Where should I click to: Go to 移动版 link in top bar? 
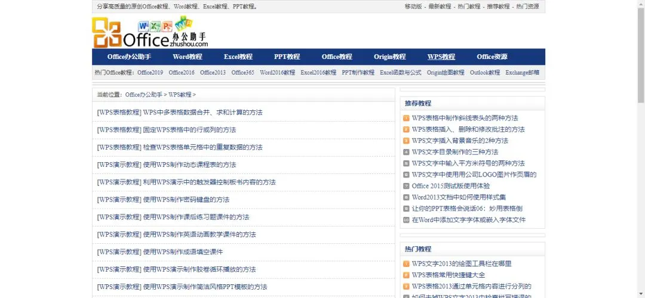pyautogui.click(x=413, y=7)
